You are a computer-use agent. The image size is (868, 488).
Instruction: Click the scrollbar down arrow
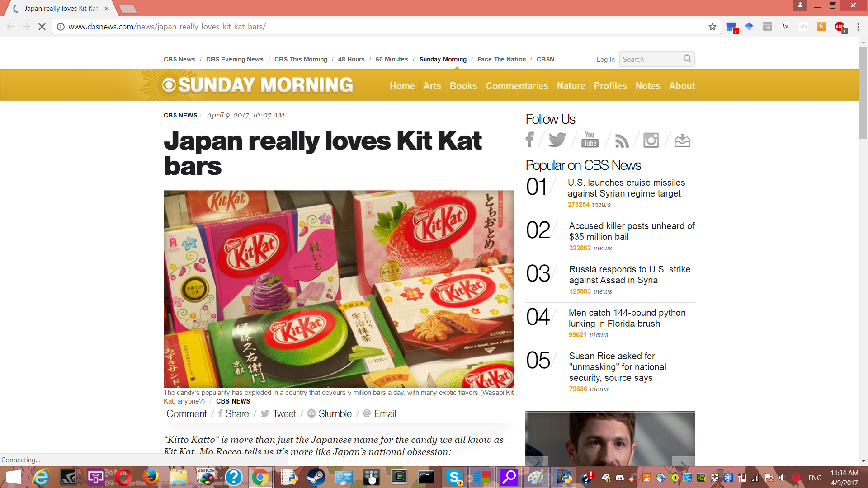tap(863, 461)
